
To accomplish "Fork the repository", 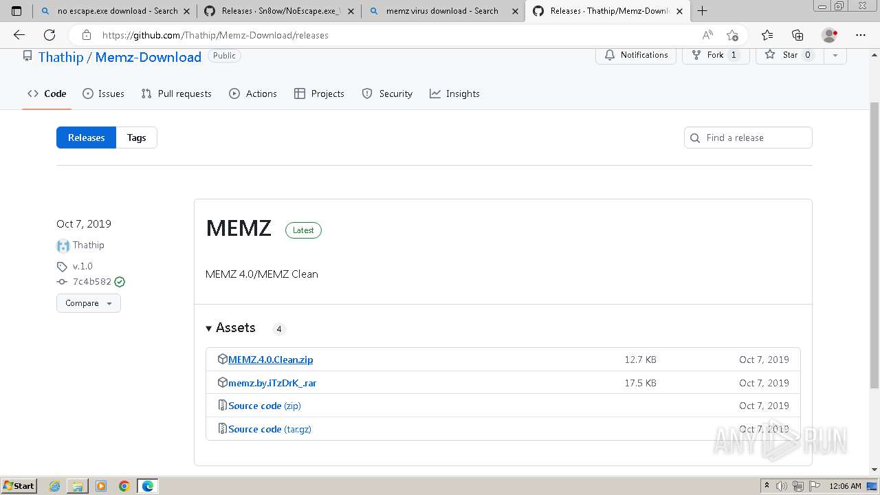I will (x=715, y=55).
